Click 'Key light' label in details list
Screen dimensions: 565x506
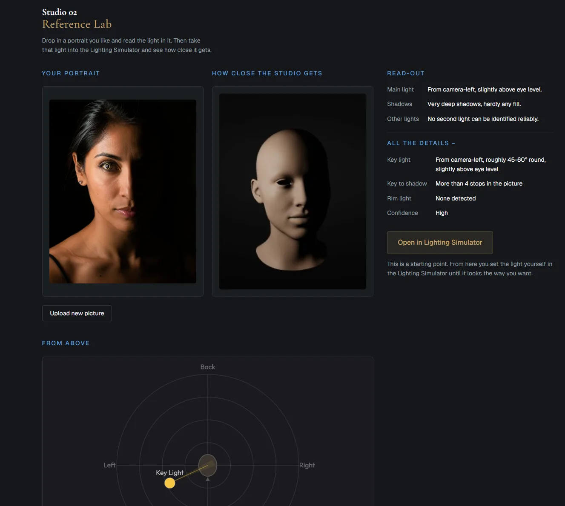(x=399, y=160)
